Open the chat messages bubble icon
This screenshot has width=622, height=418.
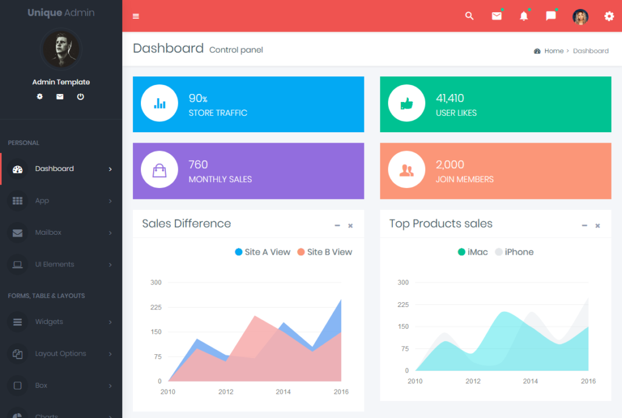551,16
